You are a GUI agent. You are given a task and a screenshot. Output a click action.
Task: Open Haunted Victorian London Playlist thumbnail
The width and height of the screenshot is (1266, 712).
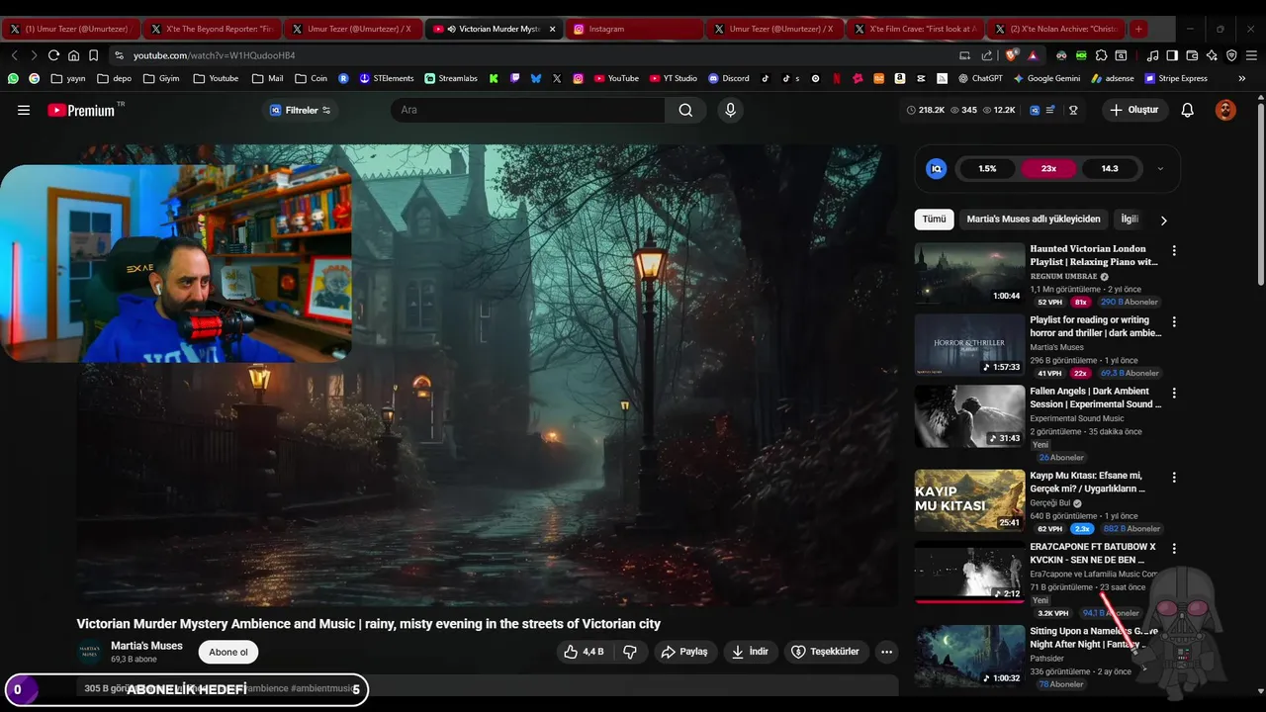click(969, 274)
